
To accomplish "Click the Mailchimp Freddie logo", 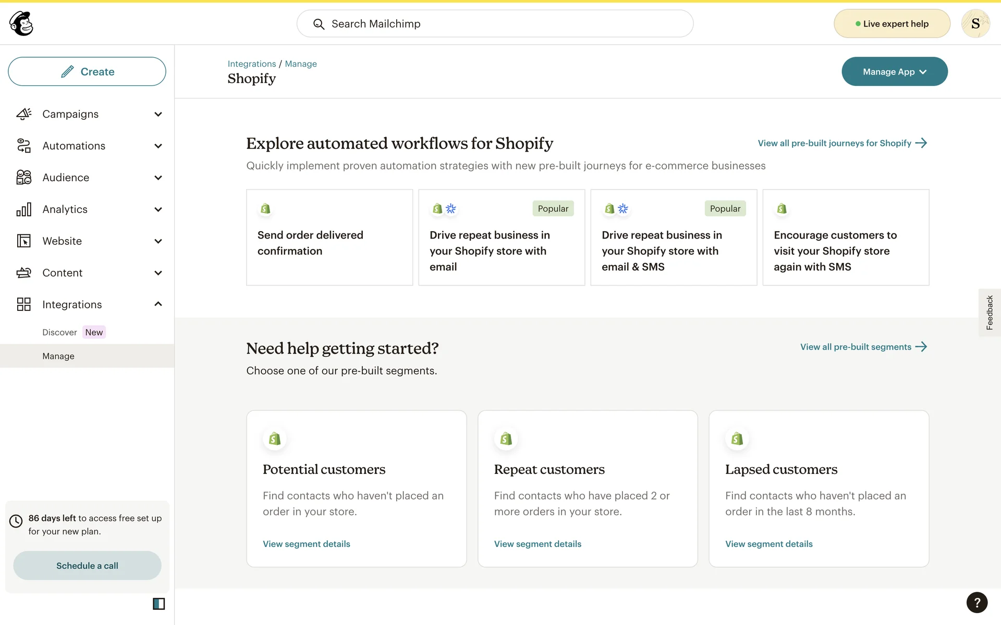I will 21,23.
